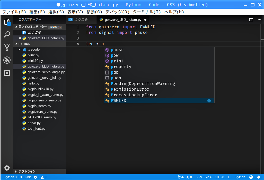The width and height of the screenshot is (264, 180).
Task: Open the Explorer view in the activity bar
Action: click(7, 22)
